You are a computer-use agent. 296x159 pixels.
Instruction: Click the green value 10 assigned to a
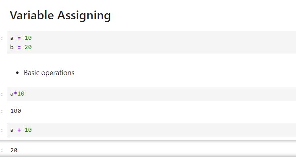(28, 38)
